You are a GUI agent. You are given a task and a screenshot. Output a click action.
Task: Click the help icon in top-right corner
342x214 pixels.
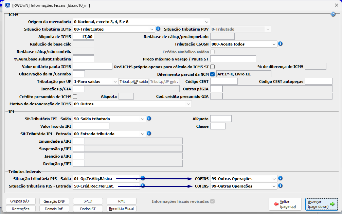[333, 14]
